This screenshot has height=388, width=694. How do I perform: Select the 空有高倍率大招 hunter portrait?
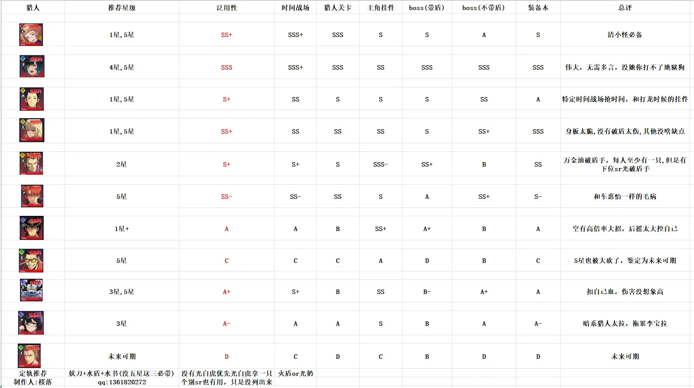31,228
